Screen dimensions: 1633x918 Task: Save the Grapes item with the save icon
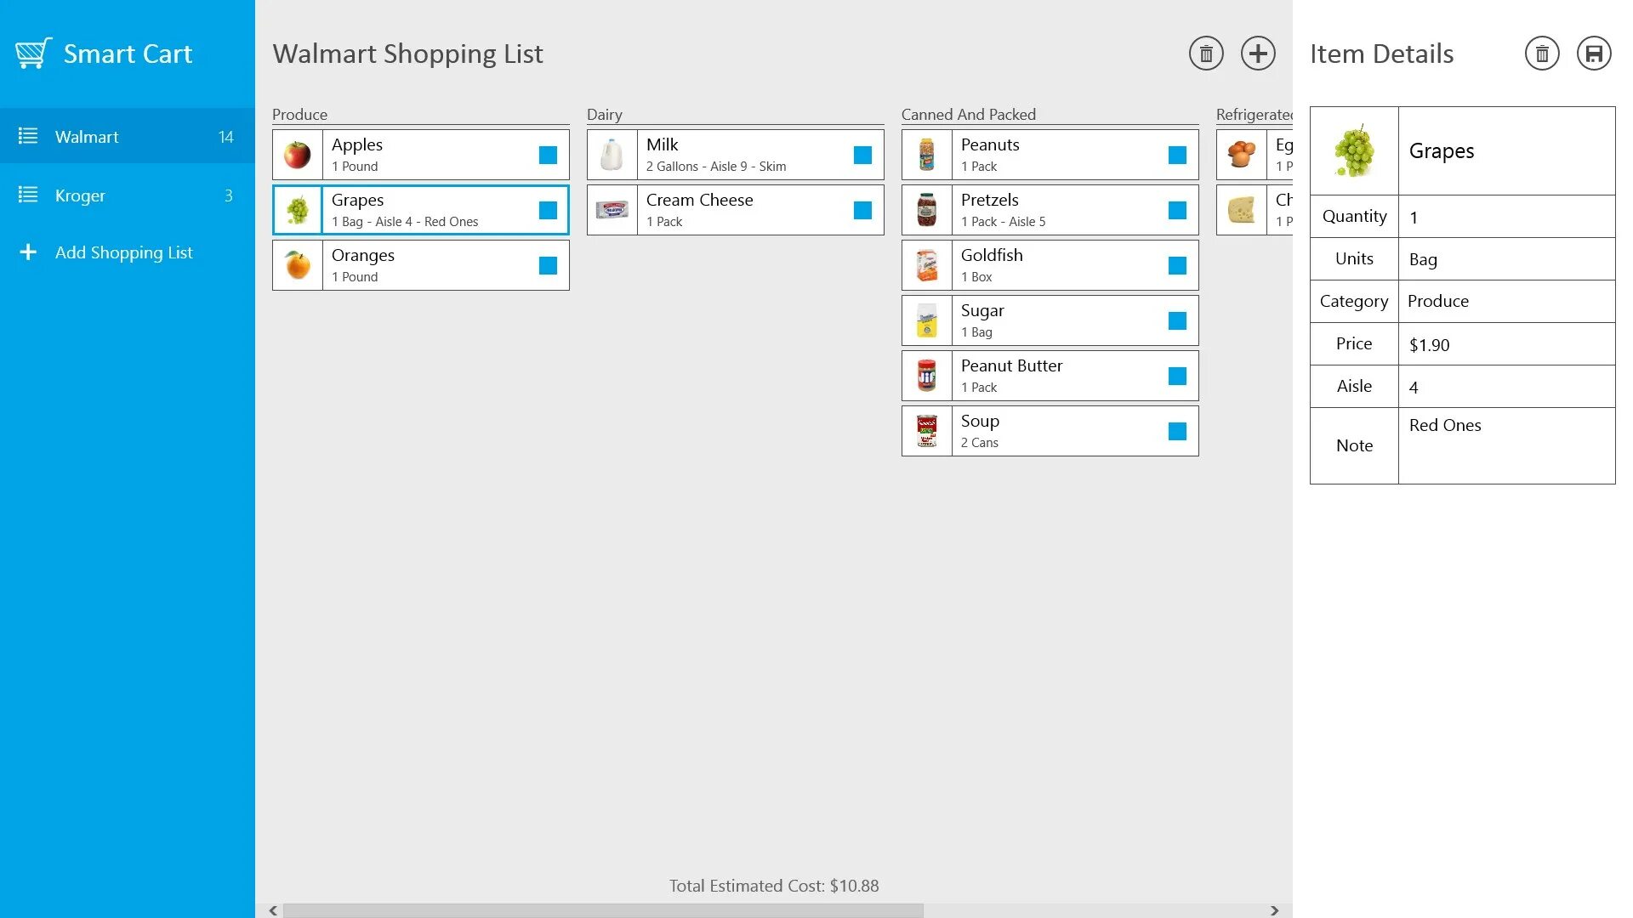[x=1595, y=53]
